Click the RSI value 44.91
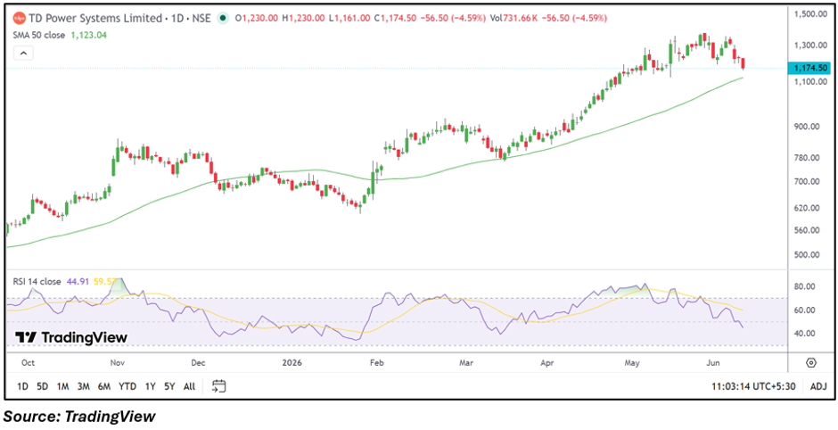 coord(77,281)
